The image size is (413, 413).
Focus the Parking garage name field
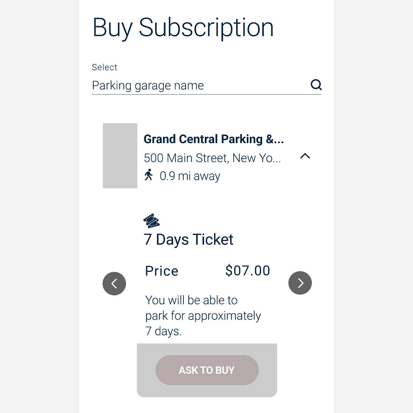(198, 85)
